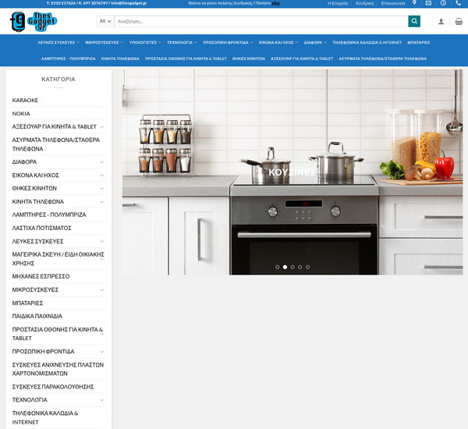Select KARAOKE in the sidebar categories
The image size is (468, 429).
[25, 101]
